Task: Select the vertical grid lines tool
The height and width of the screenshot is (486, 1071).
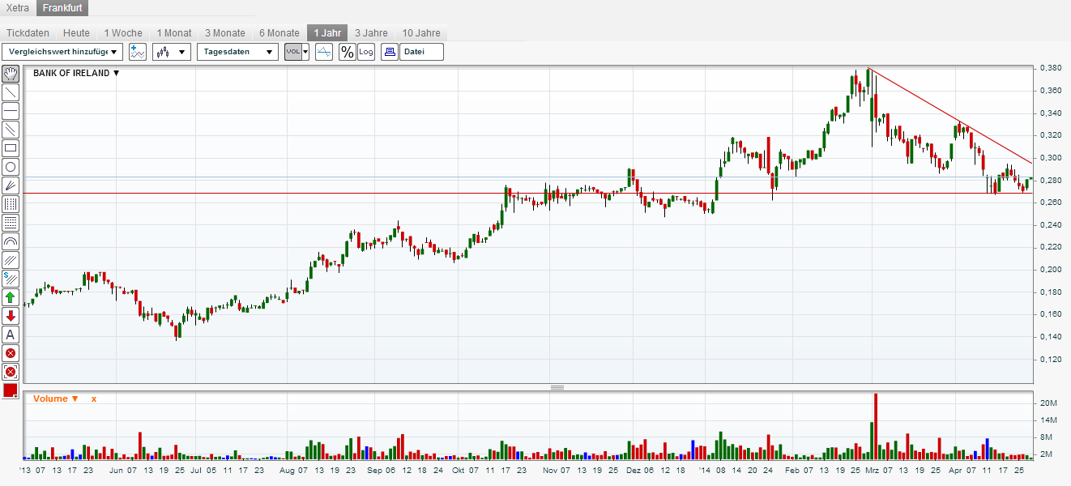Action: [11, 204]
